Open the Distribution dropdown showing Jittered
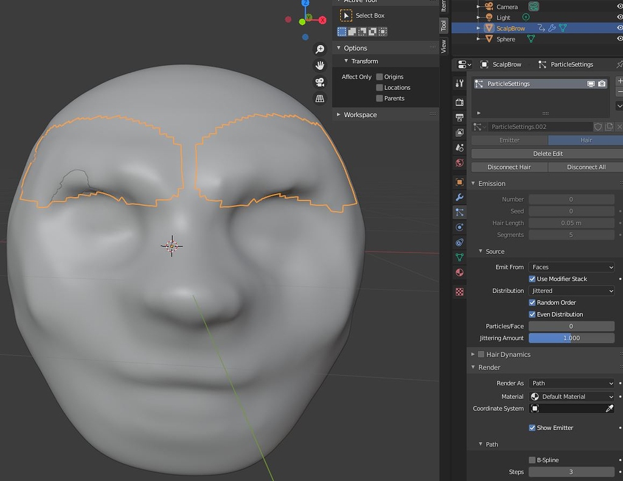 [x=571, y=291]
